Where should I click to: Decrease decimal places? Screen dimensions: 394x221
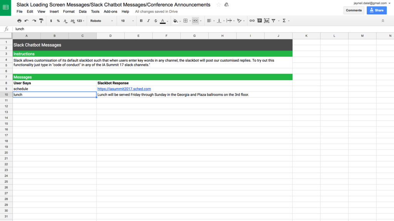[65, 21]
